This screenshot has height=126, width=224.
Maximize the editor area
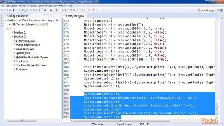[x=218, y=14]
